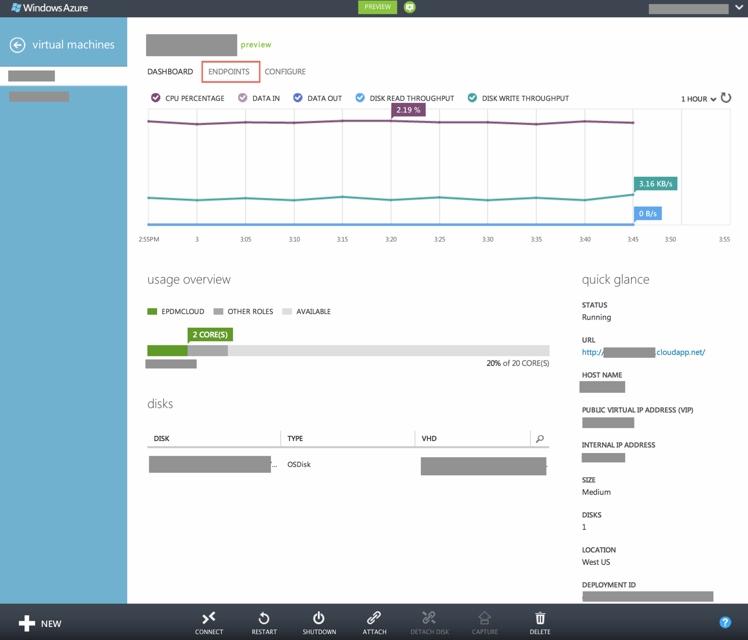Click the green Preview button
Image resolution: width=748 pixels, height=640 pixels.
pyautogui.click(x=377, y=7)
